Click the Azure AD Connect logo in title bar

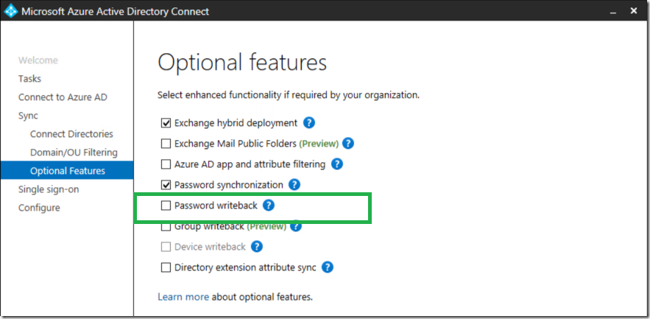tap(11, 11)
